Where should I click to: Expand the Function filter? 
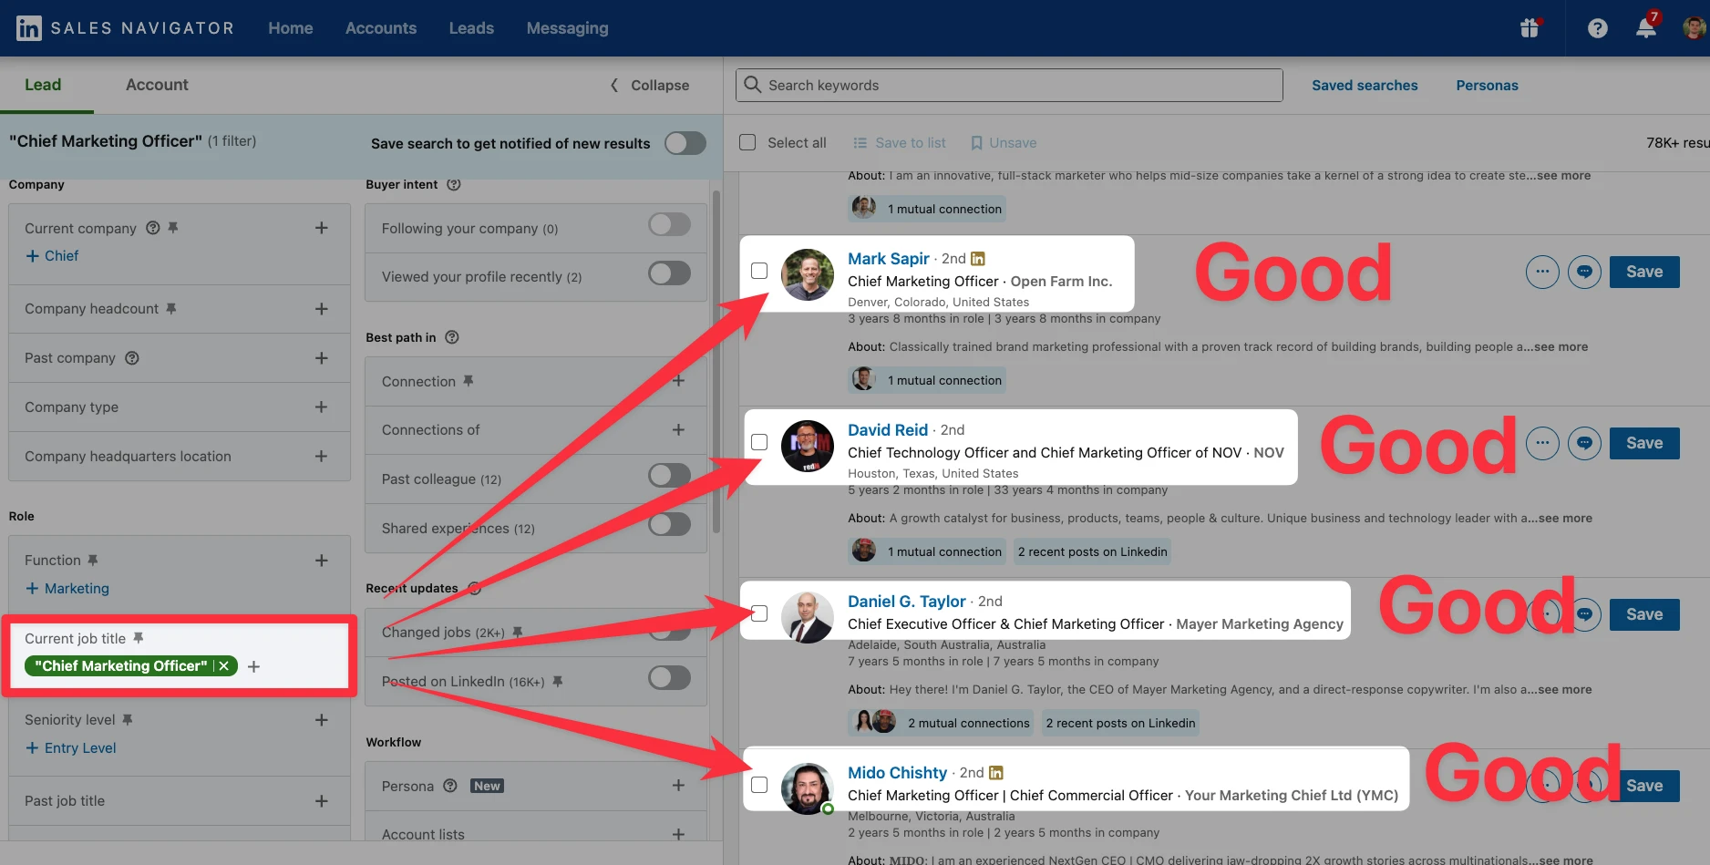[322, 561]
